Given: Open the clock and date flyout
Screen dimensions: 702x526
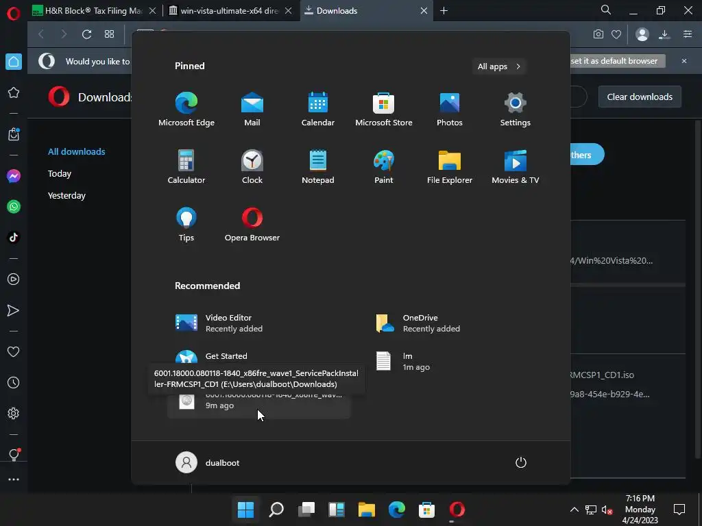Looking at the screenshot, I should pos(640,510).
